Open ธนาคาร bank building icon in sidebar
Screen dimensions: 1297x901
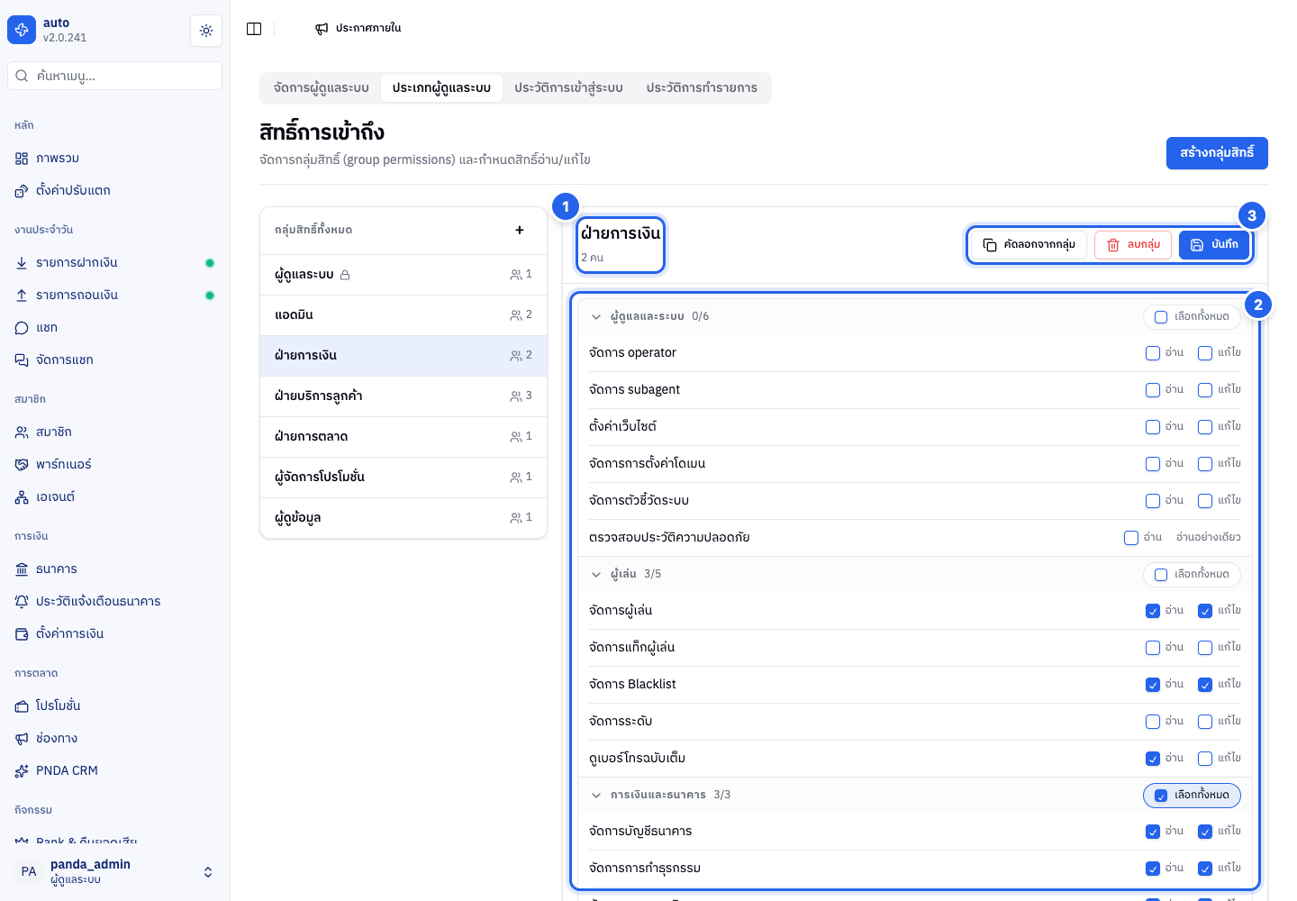pyautogui.click(x=22, y=569)
